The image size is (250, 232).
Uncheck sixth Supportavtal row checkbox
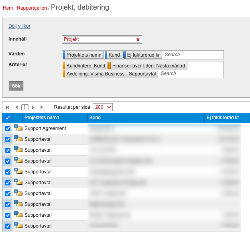tap(8, 193)
